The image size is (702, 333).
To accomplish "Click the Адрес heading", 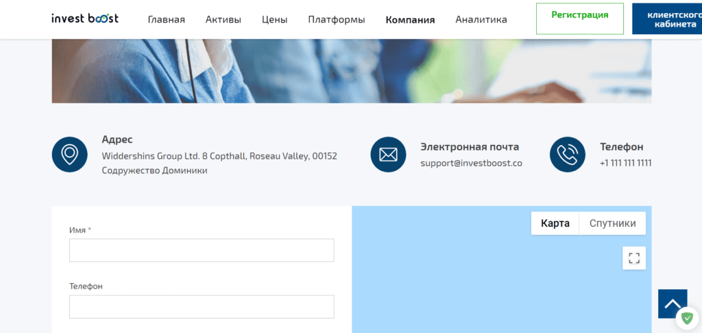I will point(117,139).
